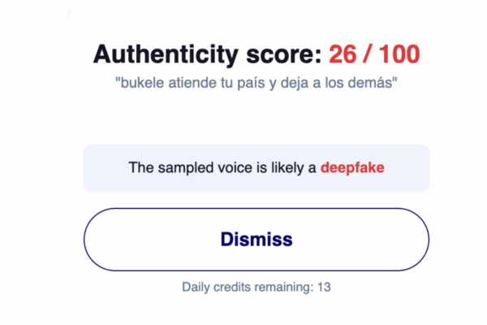
Task: Click the number 26 in the score
Action: point(343,55)
